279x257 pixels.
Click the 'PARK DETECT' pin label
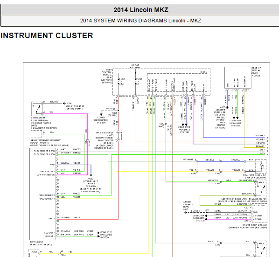point(48,172)
